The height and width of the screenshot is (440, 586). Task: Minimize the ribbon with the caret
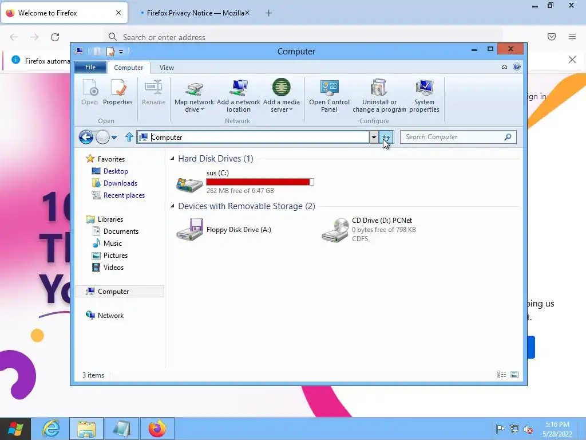pos(504,67)
